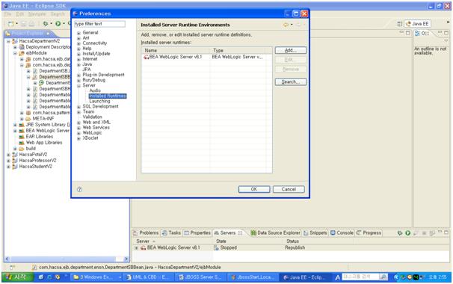Click the Add... button

(x=291, y=50)
